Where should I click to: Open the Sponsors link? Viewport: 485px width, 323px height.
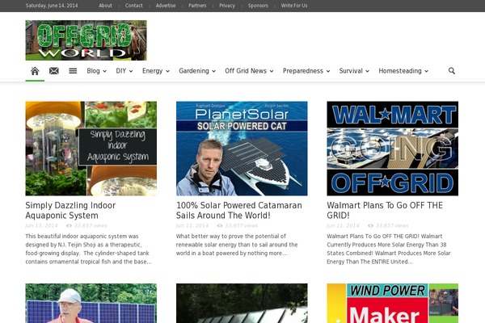pos(258,6)
